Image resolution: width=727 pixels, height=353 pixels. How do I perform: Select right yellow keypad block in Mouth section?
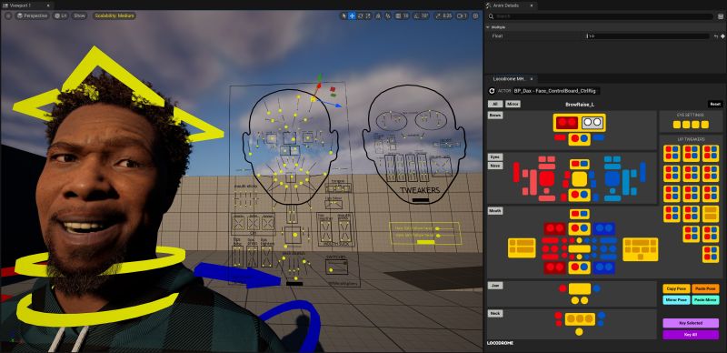point(641,249)
